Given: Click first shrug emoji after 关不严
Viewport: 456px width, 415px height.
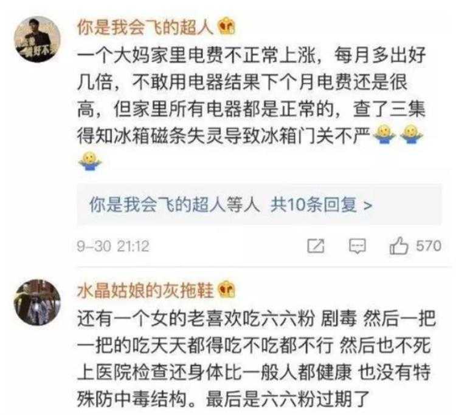Looking at the screenshot, I should pos(384,133).
